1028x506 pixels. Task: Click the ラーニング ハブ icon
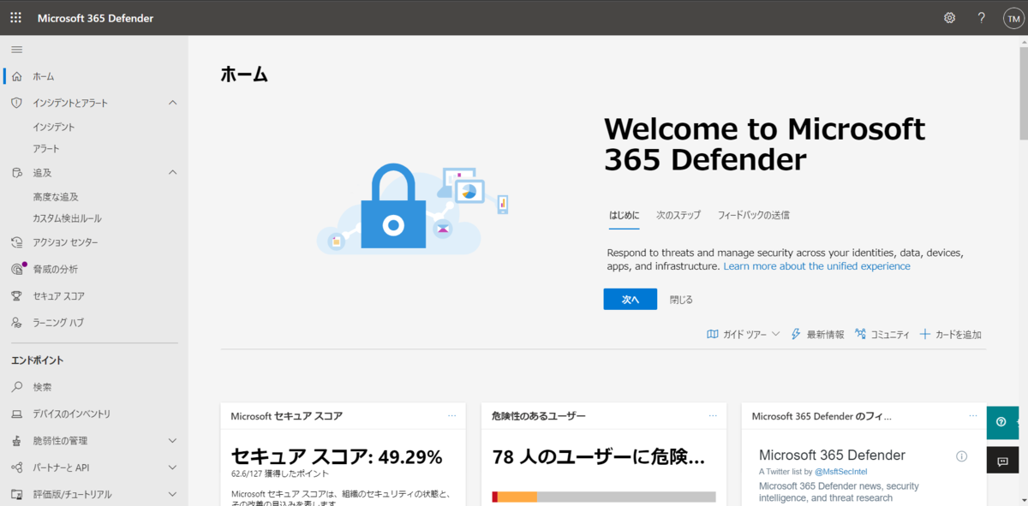point(17,323)
